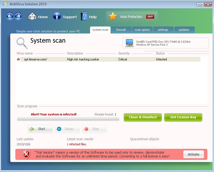The width and height of the screenshot is (214, 172).
Task: Click the red shield X icon
Action: click(26, 154)
